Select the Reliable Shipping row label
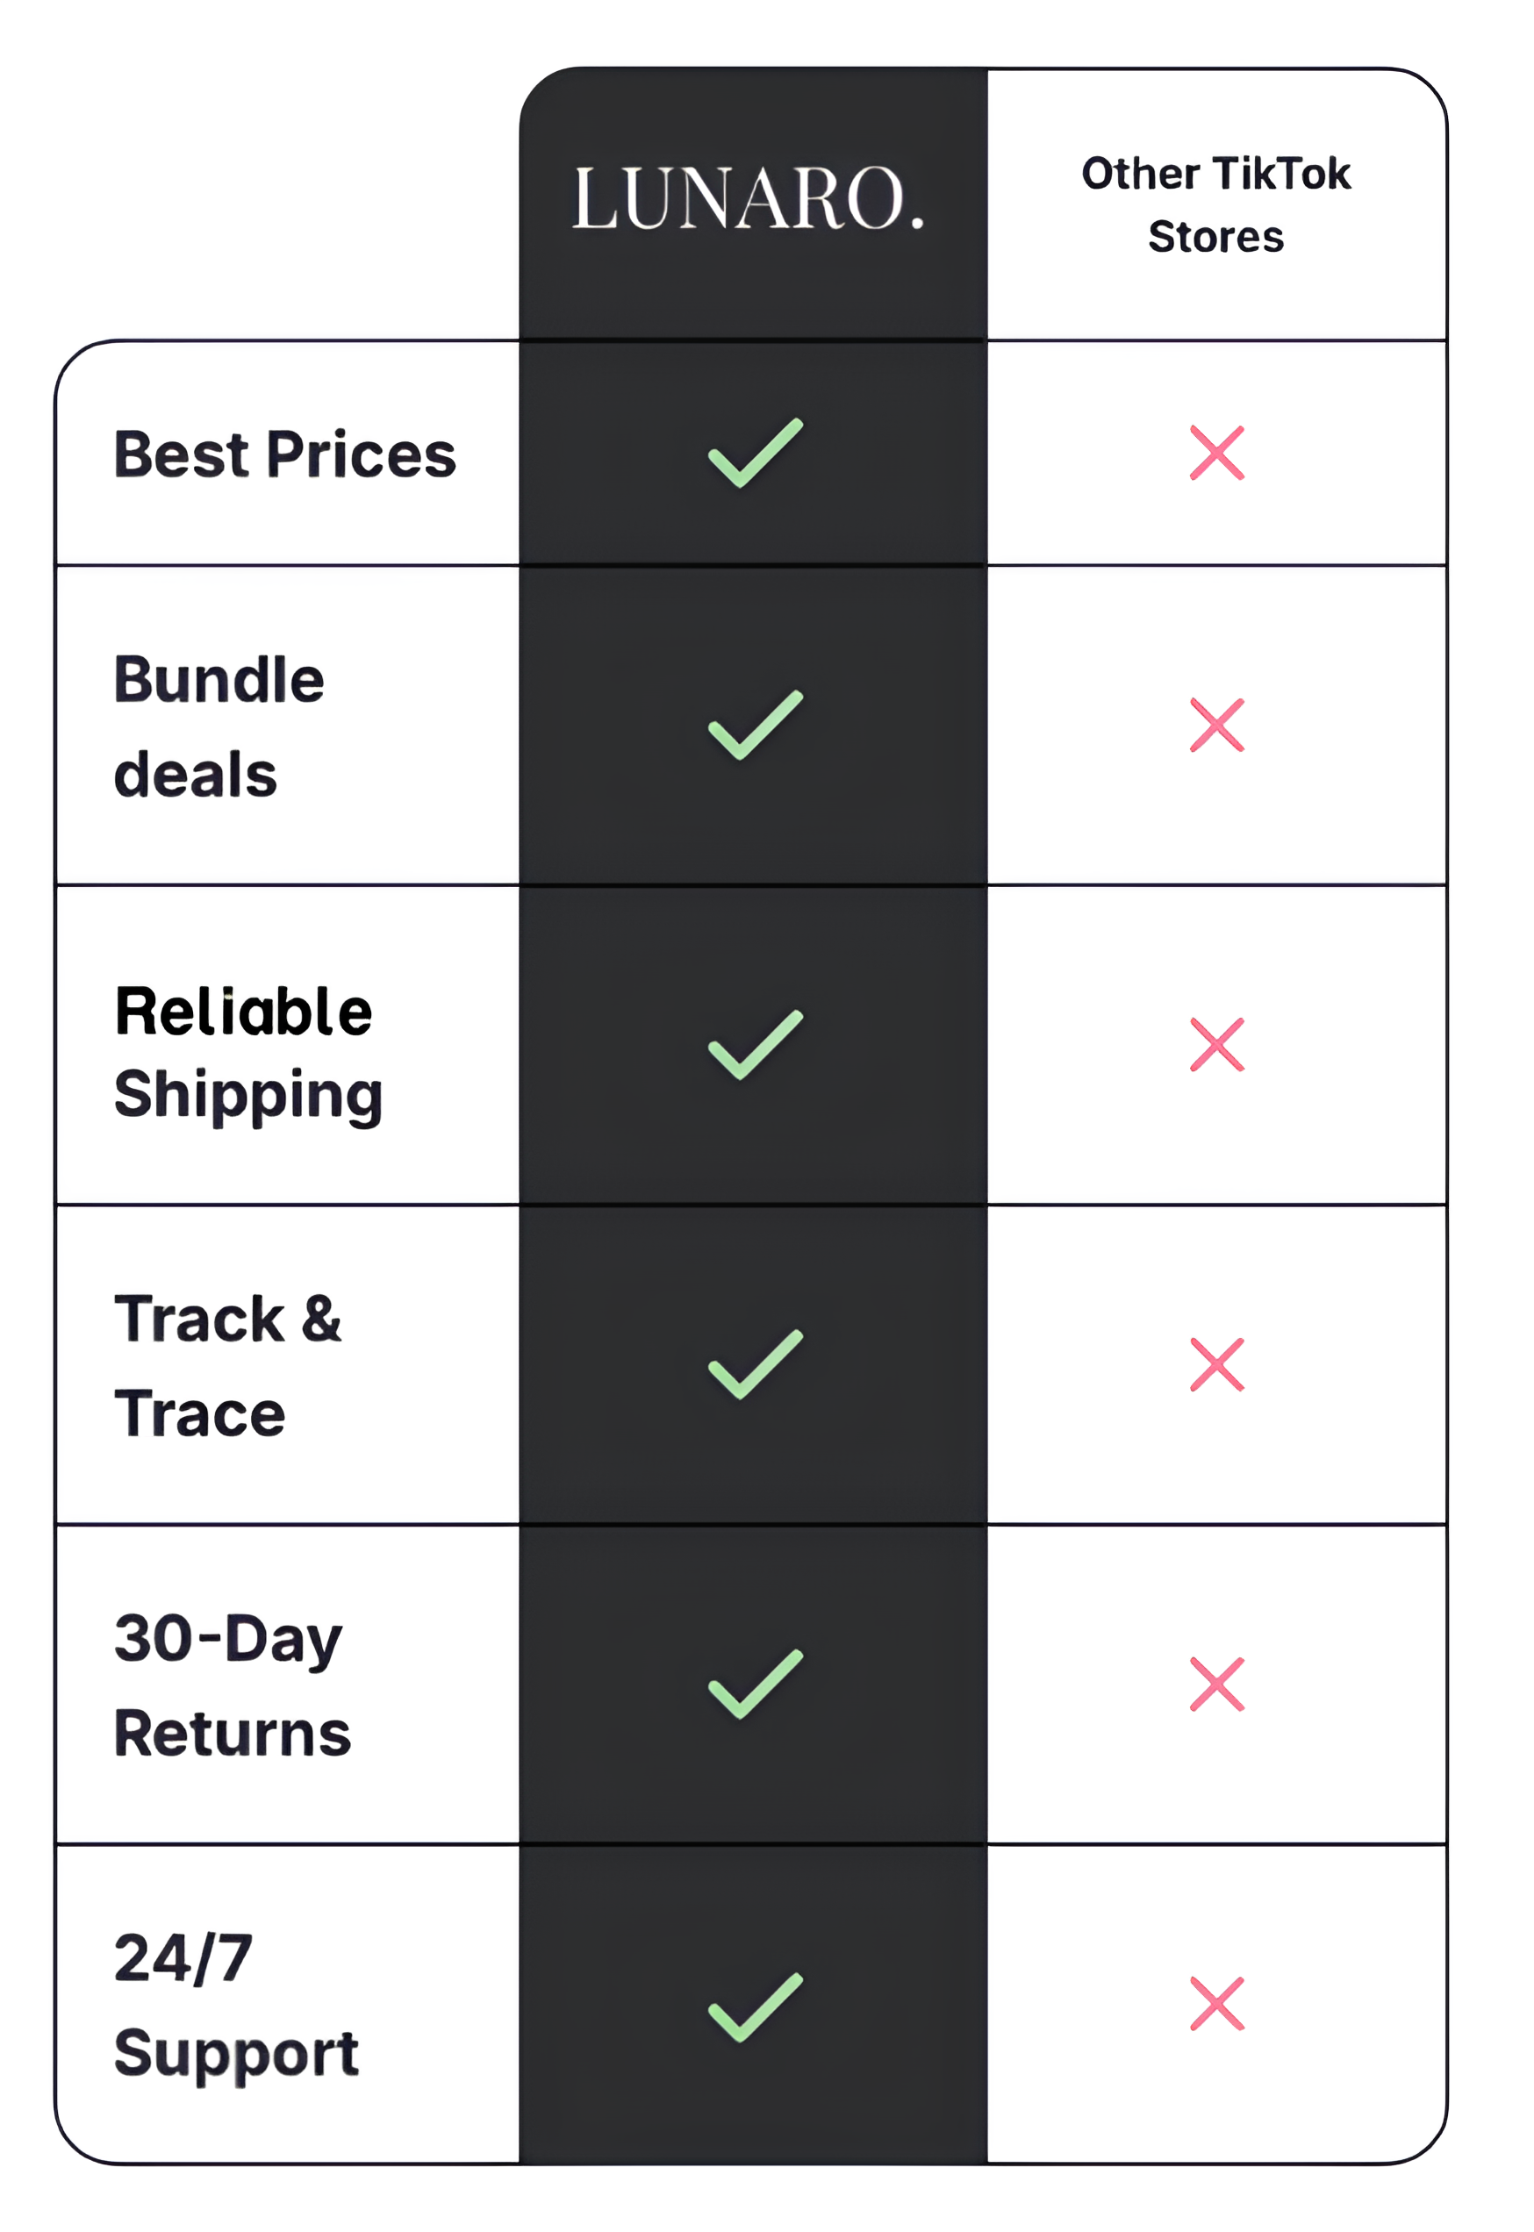1534x2232 pixels. 247,1052
